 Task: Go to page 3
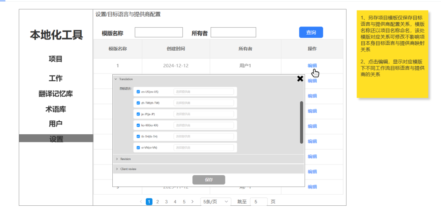(167, 202)
